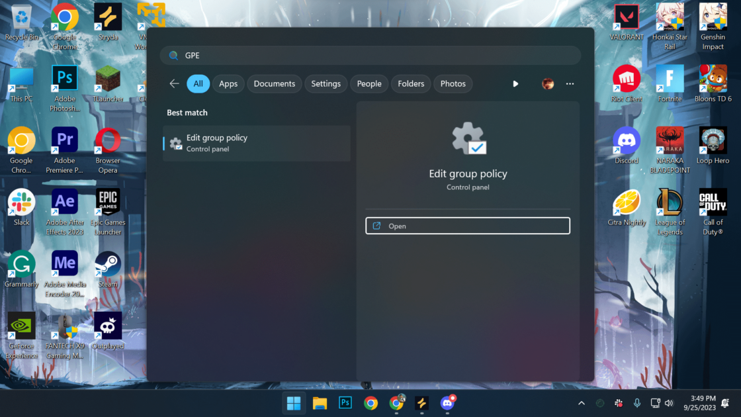This screenshot has height=417, width=741.
Task: Open Steam desktop shortcut
Action: coord(108,269)
